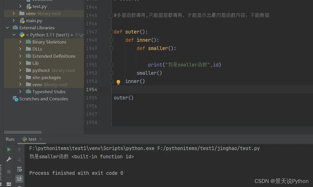Click the green Run button in Run panel
313x187 pixels.
[9, 150]
